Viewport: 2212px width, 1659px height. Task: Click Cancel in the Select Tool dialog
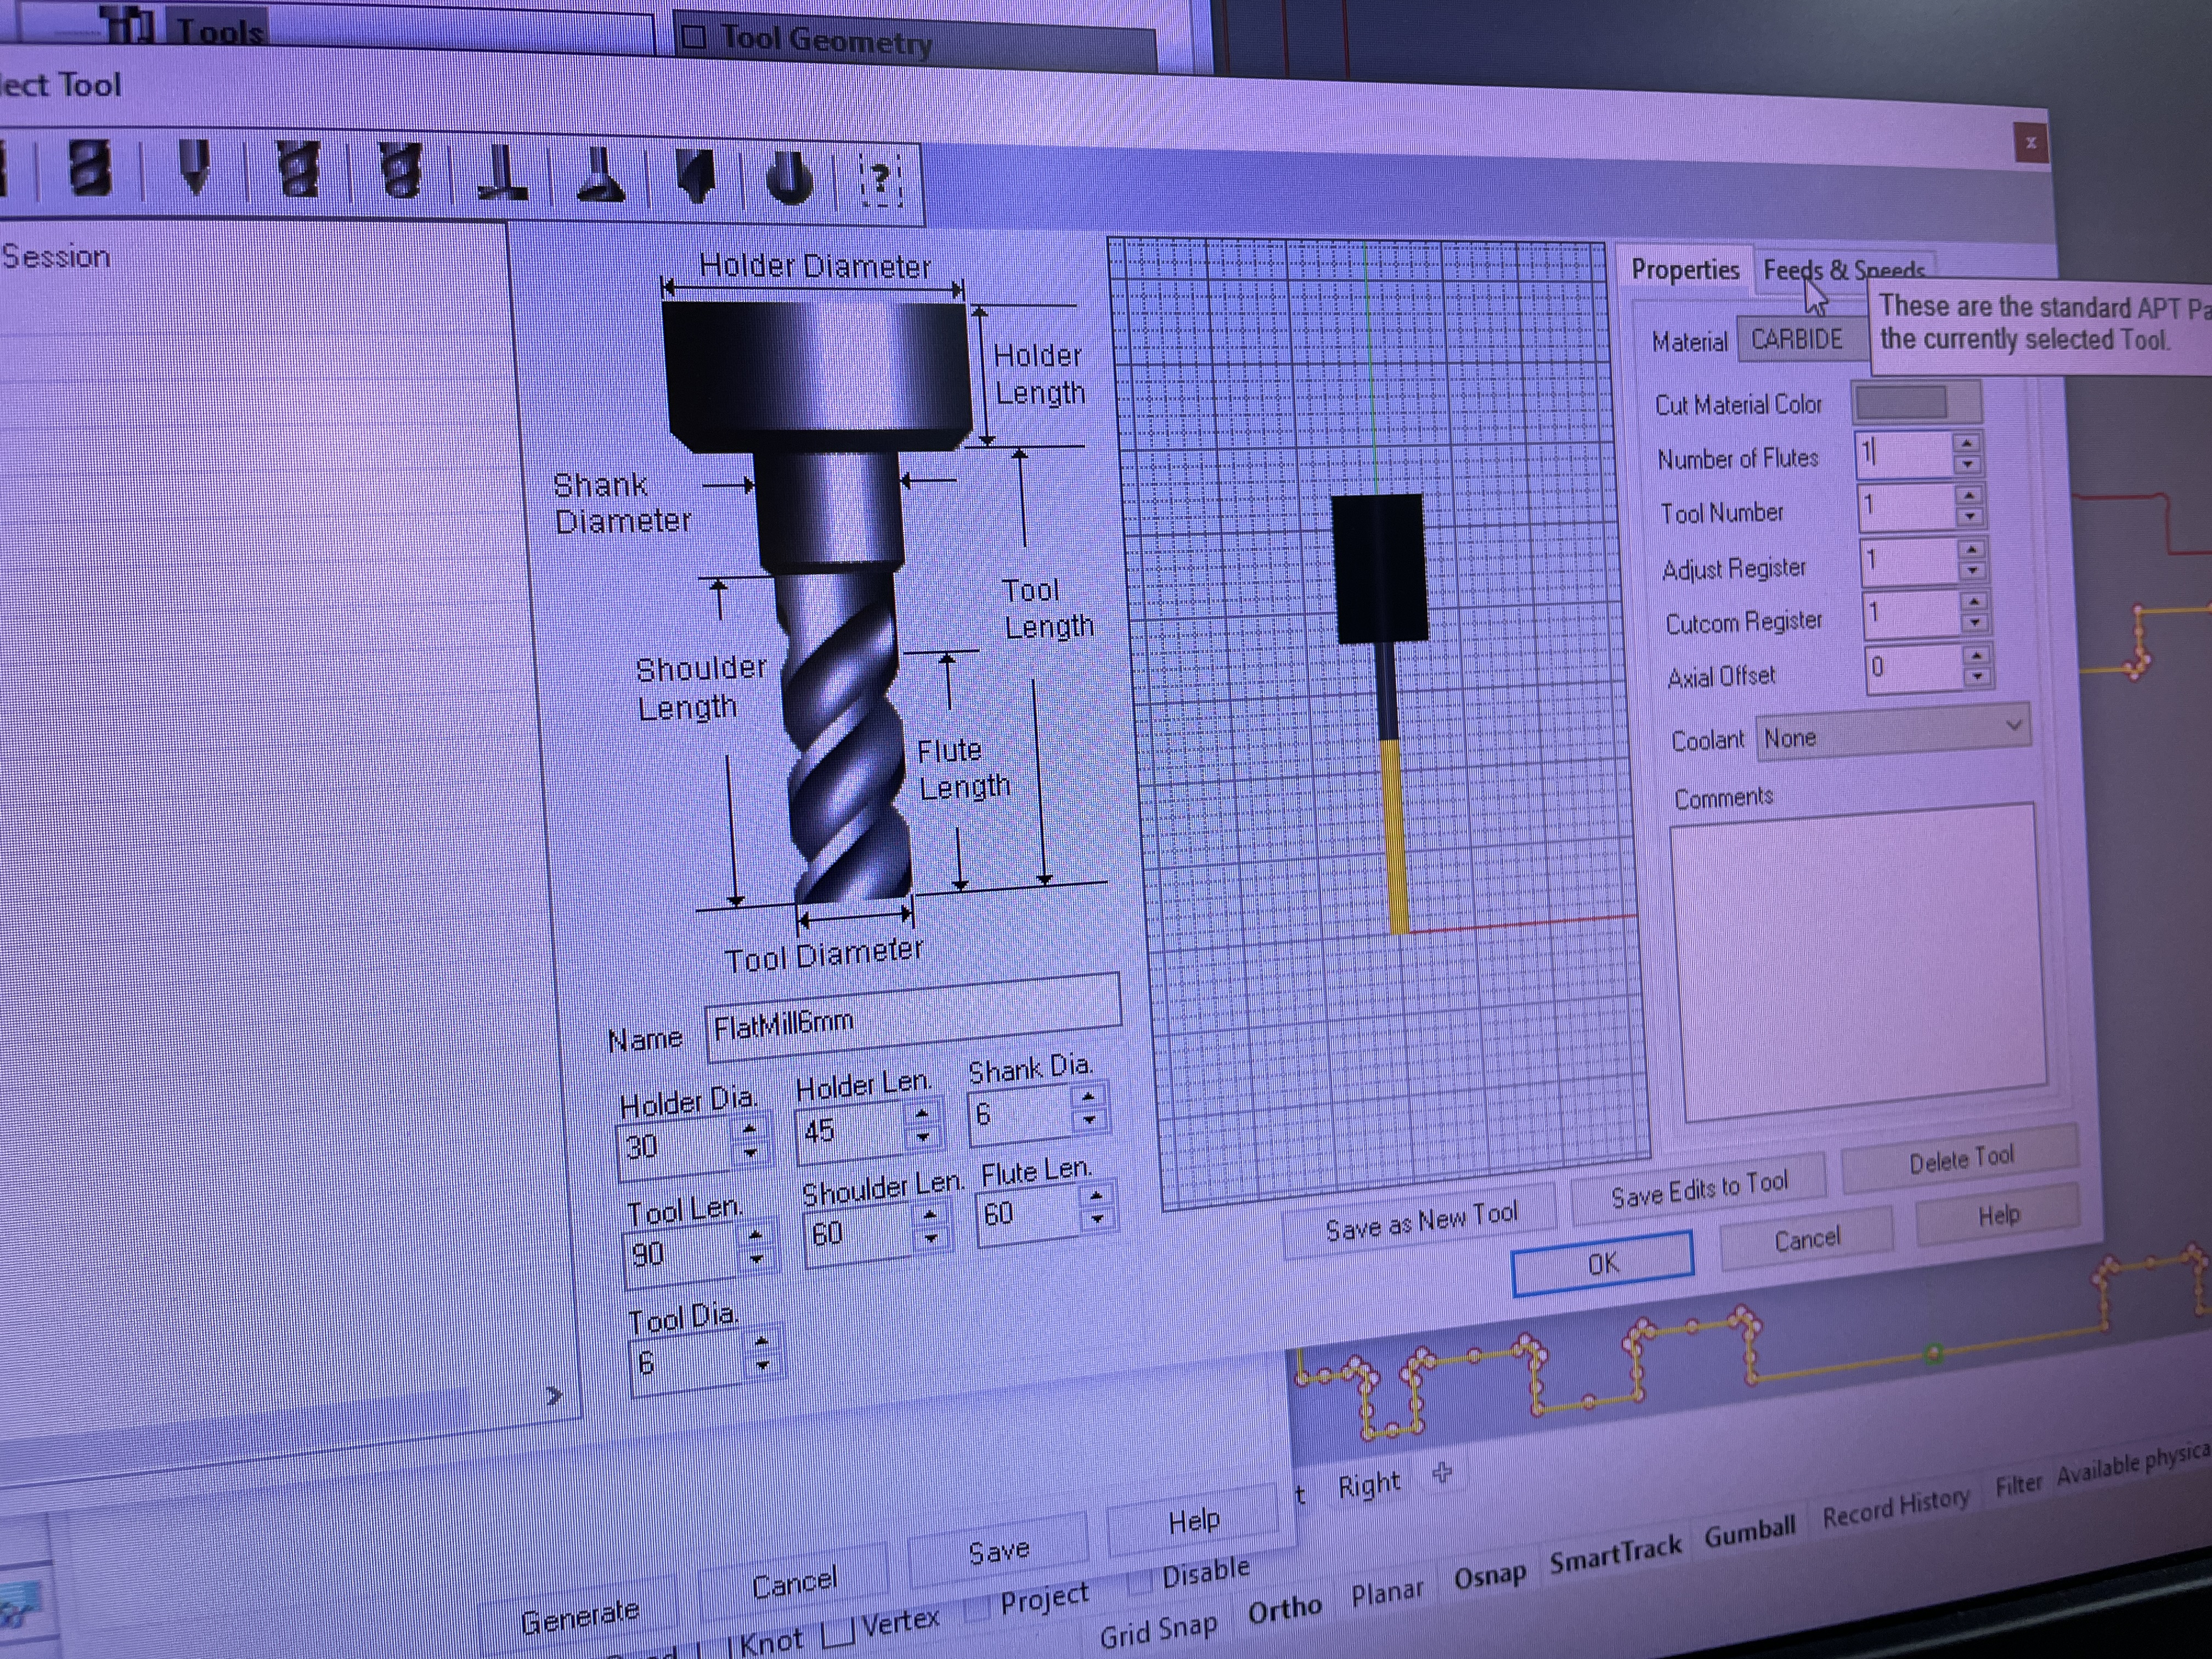(x=1806, y=1239)
